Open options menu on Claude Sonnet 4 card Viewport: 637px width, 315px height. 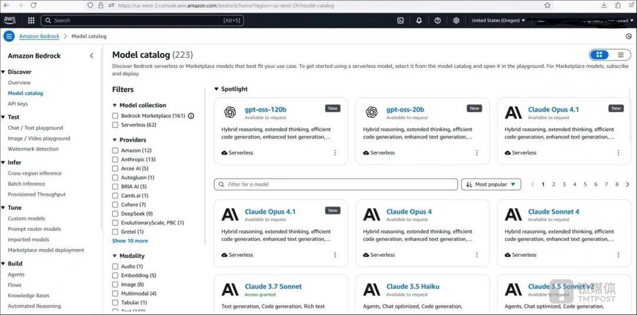click(618, 255)
